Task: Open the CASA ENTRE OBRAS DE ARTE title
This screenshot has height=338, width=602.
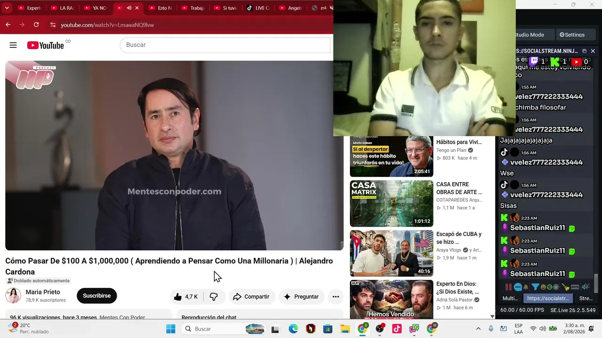Action: [x=459, y=188]
